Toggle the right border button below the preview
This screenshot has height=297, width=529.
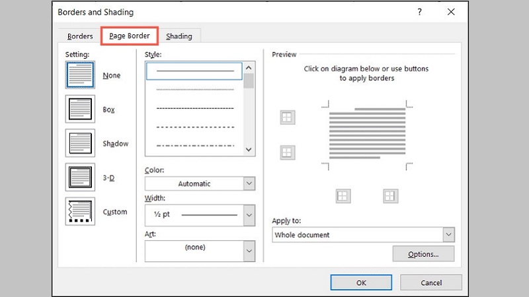tap(390, 195)
